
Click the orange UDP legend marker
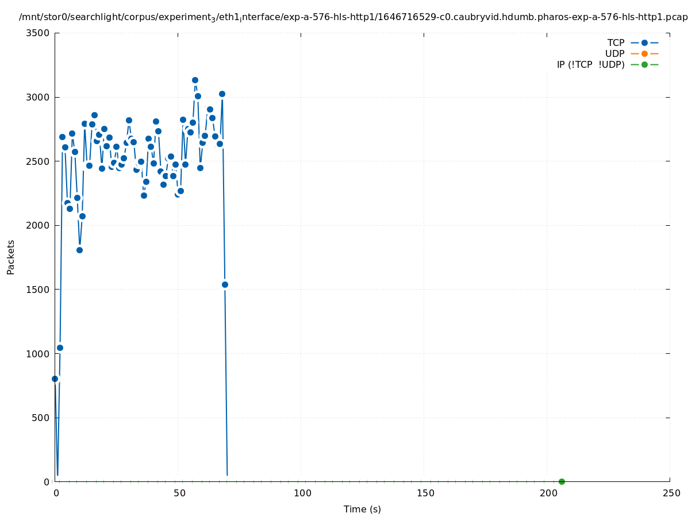(644, 53)
